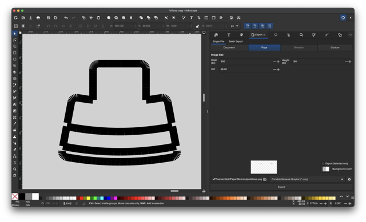Click the Undo arrow icon

(x=66, y=18)
